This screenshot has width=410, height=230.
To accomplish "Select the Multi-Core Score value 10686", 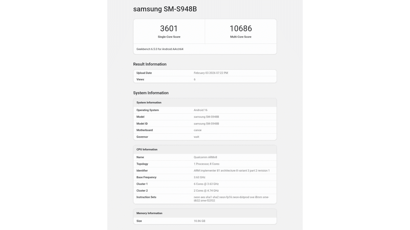I will coord(241,28).
